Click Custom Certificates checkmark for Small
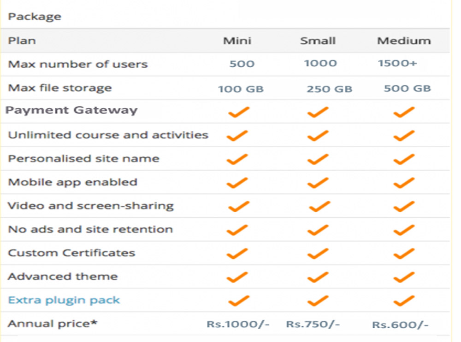 pos(318,254)
